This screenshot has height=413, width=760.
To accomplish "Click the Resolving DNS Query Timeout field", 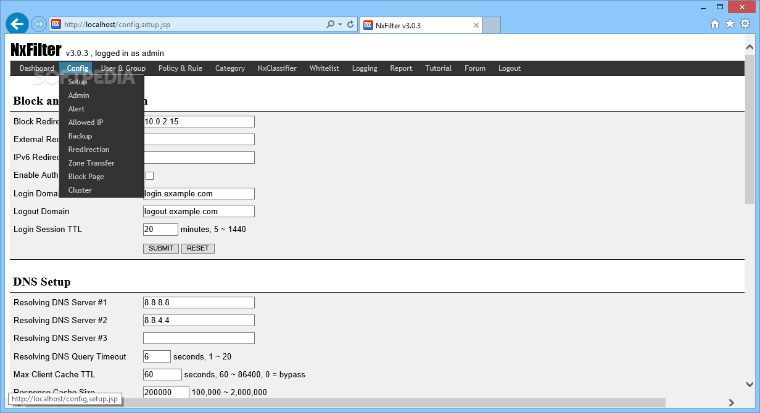I will [157, 356].
